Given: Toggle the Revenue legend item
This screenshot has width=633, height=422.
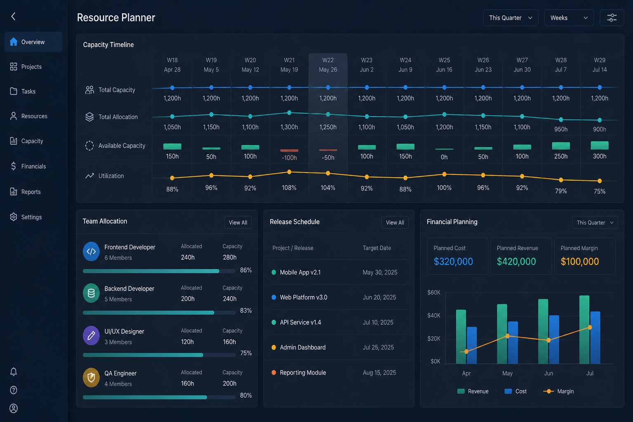Looking at the screenshot, I should 473,391.
